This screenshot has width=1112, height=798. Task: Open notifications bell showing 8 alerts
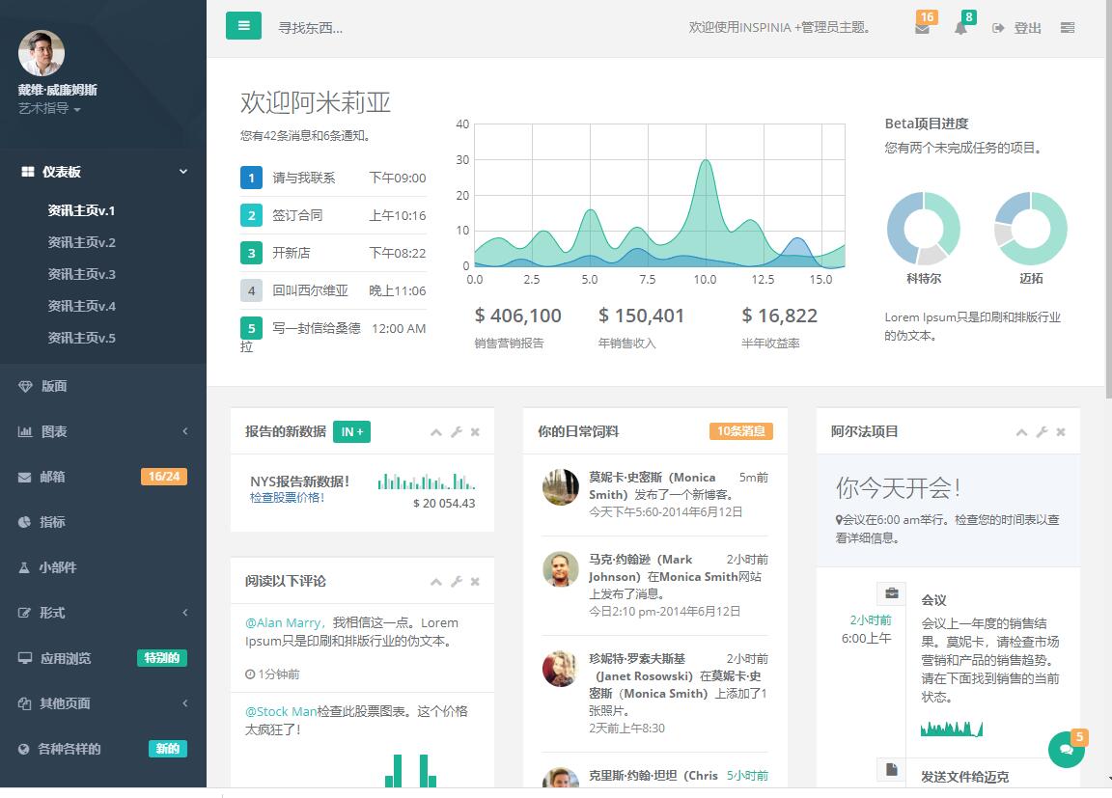click(x=960, y=28)
